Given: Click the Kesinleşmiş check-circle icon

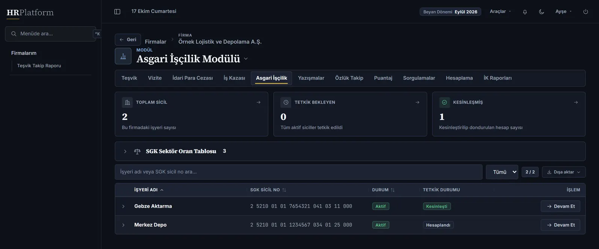Looking at the screenshot, I should coord(444,102).
